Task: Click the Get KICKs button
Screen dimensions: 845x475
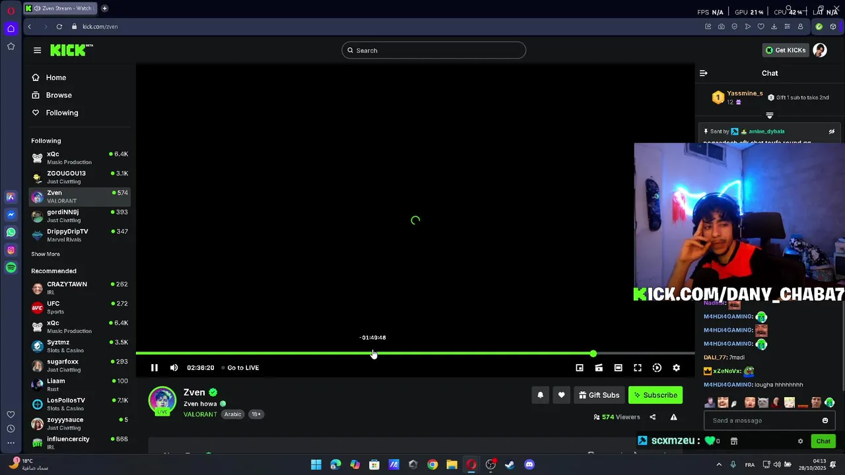Action: coord(786,50)
